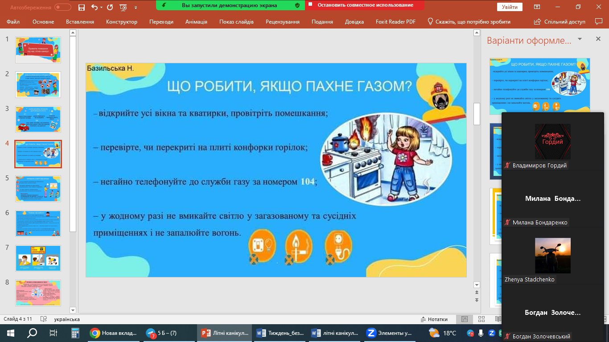Click the main slide area scroll-up arrow
Image resolution: width=609 pixels, height=342 pixels.
pyautogui.click(x=477, y=33)
